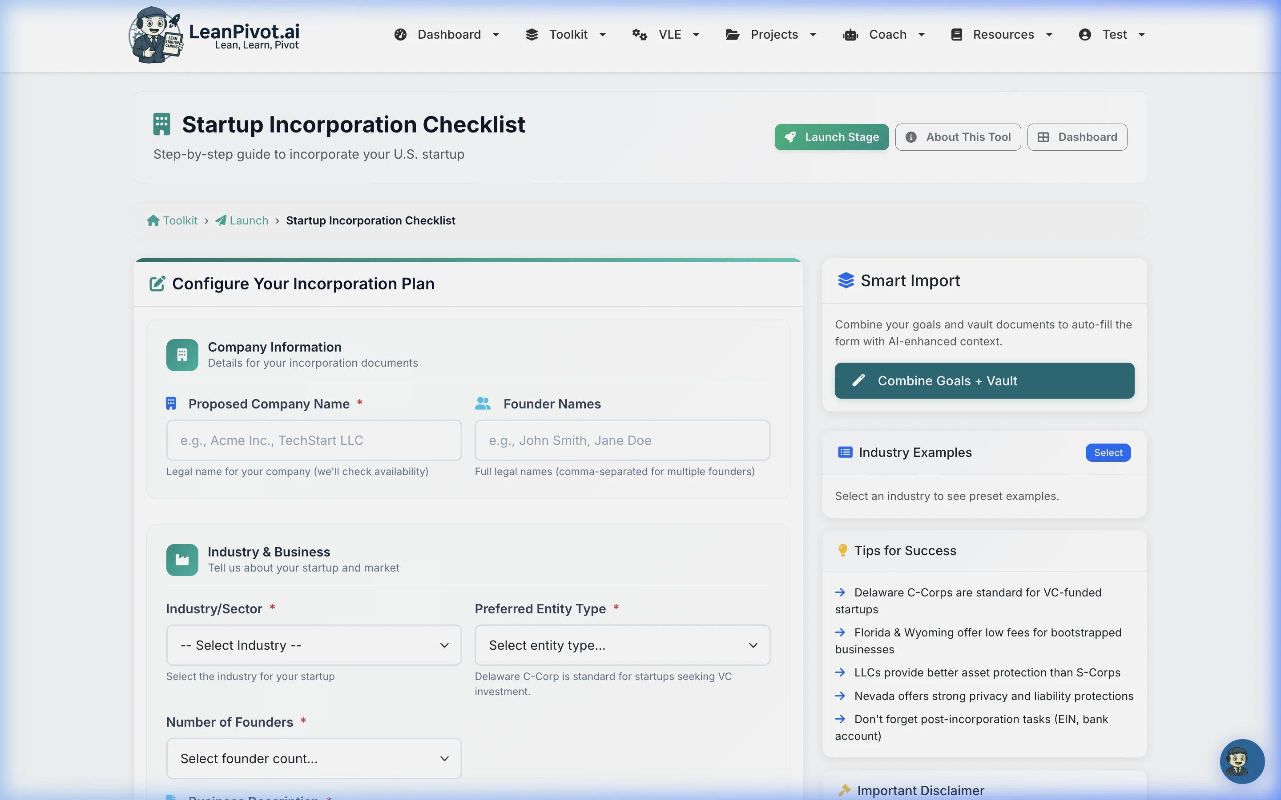The width and height of the screenshot is (1281, 800).
Task: Open the Preferred Entity Type dropdown
Action: [x=622, y=645]
